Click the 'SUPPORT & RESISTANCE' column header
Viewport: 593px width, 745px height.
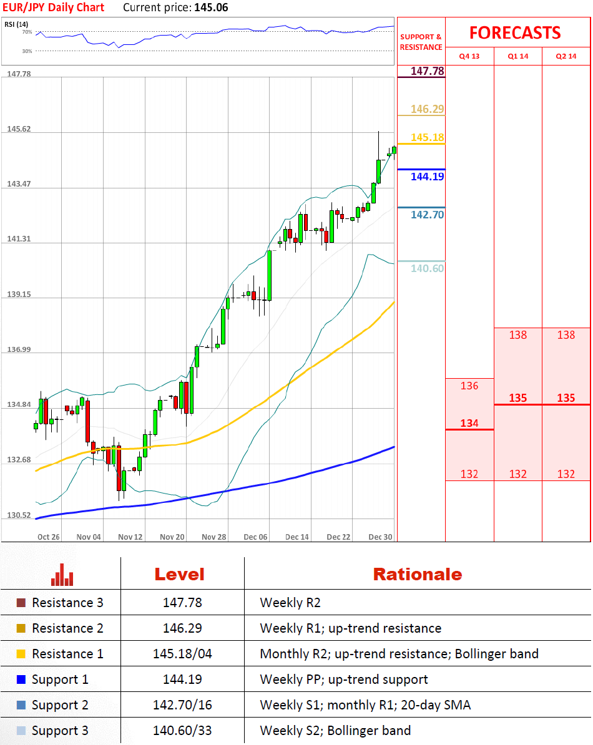tap(421, 42)
